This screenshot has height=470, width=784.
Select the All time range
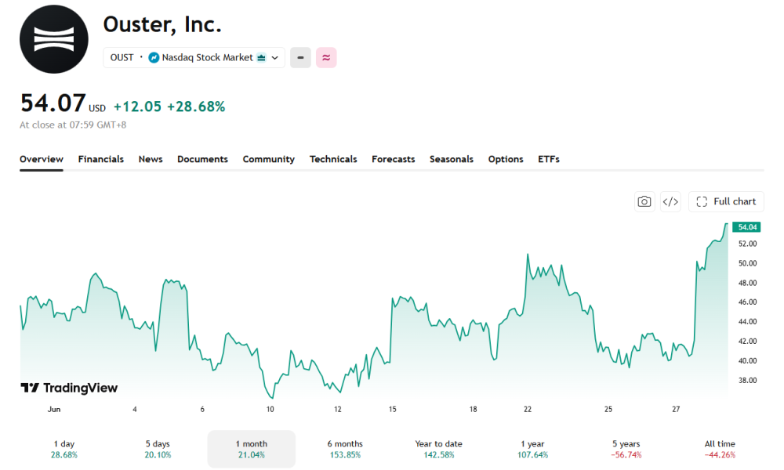[x=720, y=449]
